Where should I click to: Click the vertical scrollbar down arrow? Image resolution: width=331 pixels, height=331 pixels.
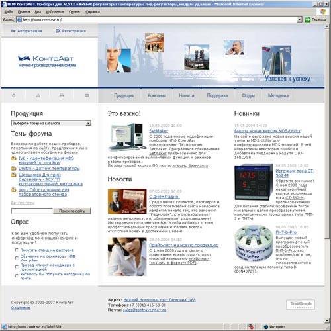click(x=327, y=320)
